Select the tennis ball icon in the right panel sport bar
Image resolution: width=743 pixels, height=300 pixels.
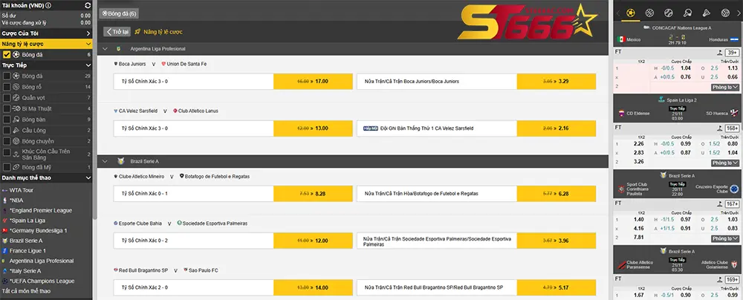tap(668, 13)
